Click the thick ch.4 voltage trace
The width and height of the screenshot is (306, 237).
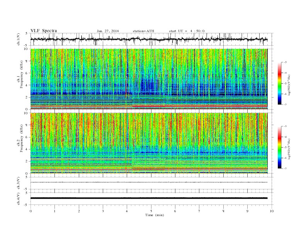point(149,198)
